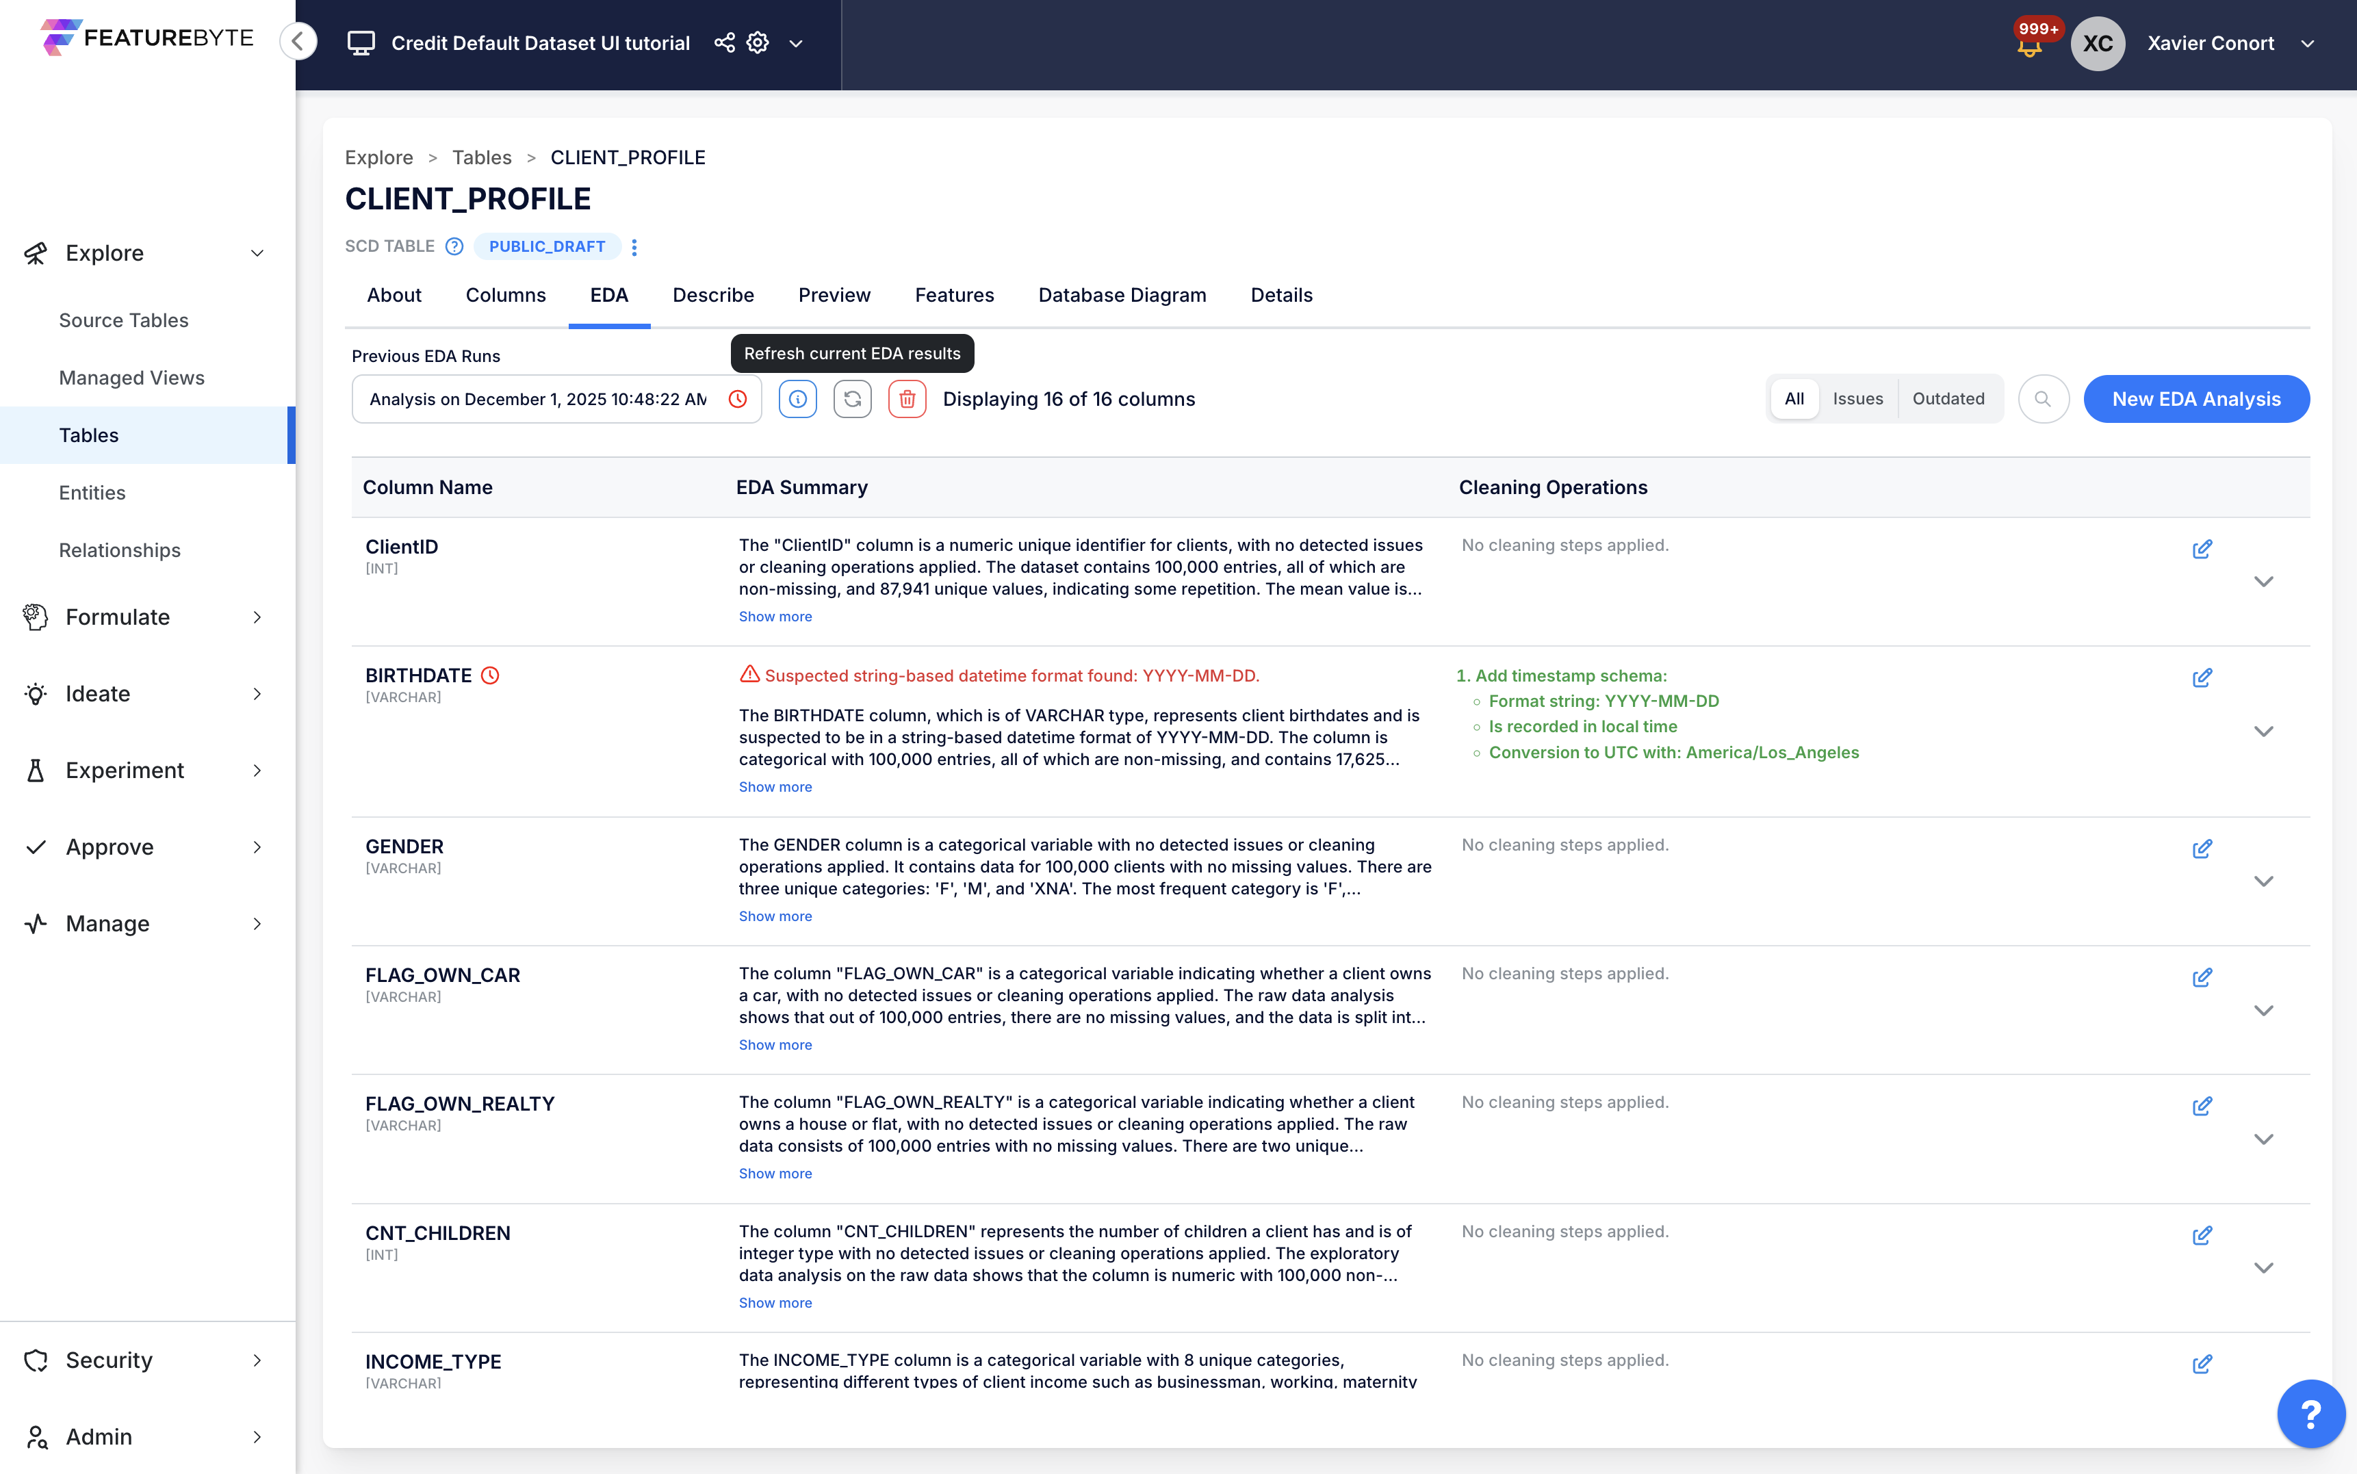Select the All filter option
The width and height of the screenshot is (2357, 1474).
[1794, 399]
